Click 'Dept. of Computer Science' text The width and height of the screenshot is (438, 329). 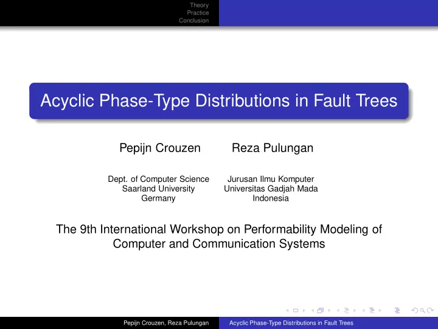pos(158,179)
